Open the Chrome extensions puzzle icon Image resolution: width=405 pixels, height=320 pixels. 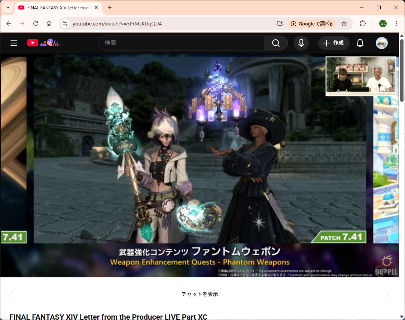362,24
